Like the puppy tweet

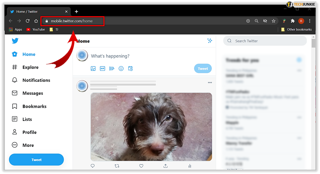point(141,166)
